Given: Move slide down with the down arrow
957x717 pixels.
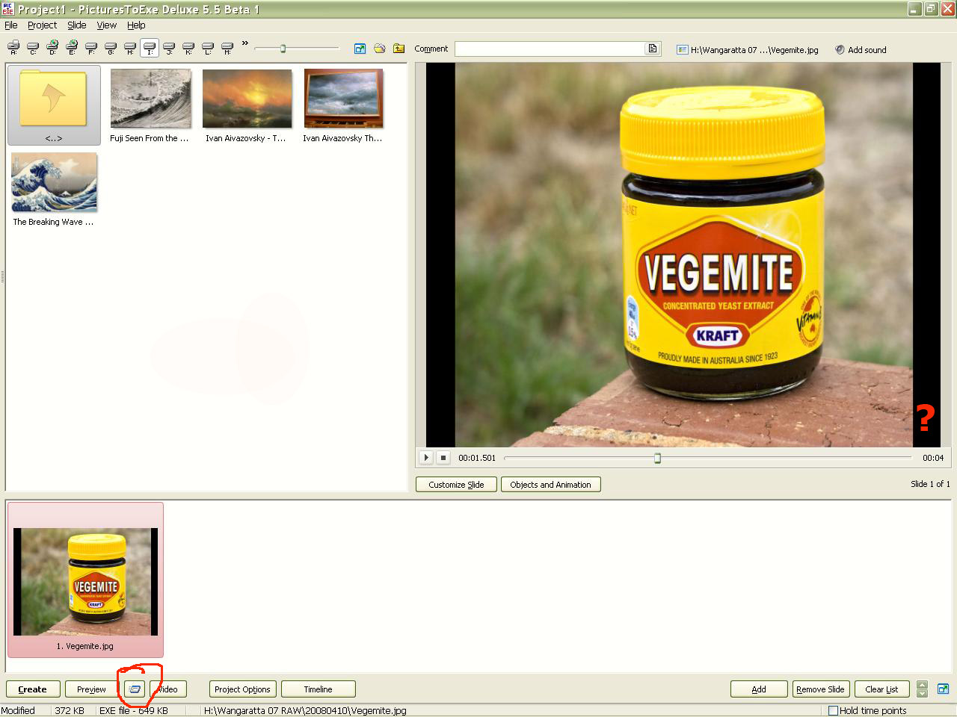Looking at the screenshot, I should tap(923, 694).
